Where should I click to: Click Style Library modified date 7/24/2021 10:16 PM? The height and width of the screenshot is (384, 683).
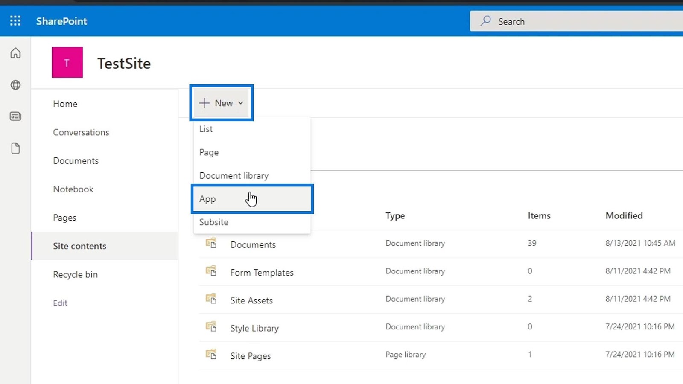tap(640, 326)
